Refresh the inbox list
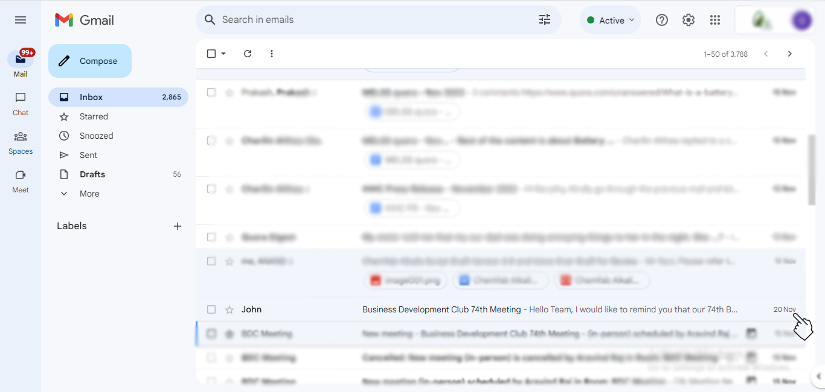 pos(248,54)
